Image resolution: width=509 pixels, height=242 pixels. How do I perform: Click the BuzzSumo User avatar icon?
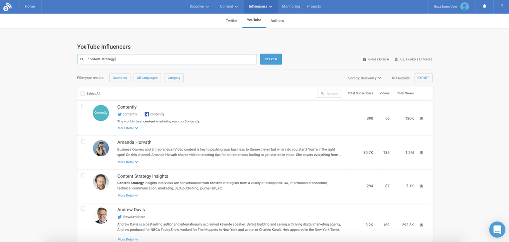click(464, 6)
